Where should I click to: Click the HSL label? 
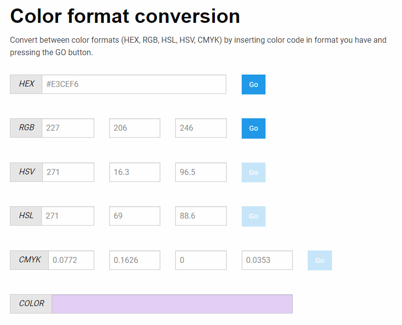26,216
